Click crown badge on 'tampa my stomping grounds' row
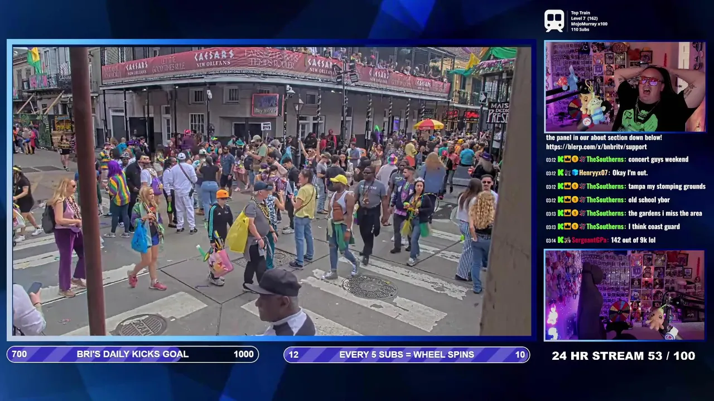The width and height of the screenshot is (714, 401). coord(568,186)
